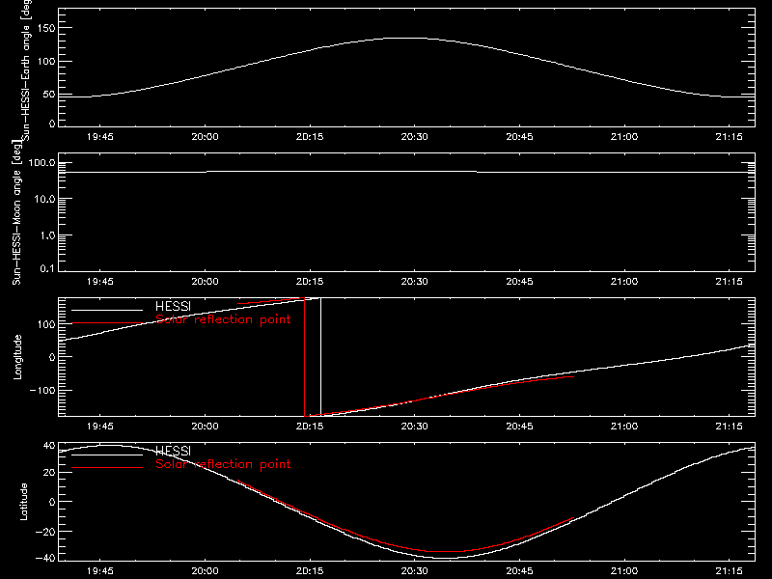
Task: Click 21:15 time label under Latitude plot
Action: (730, 571)
